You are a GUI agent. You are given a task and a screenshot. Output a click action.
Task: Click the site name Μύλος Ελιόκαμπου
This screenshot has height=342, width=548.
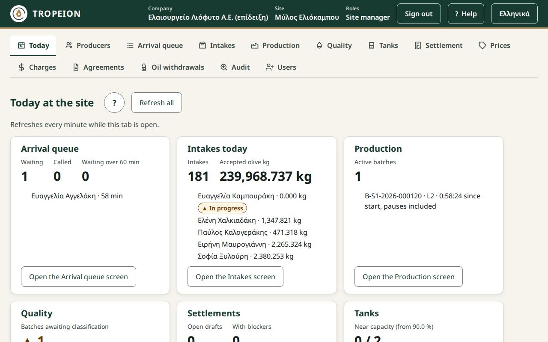point(307,17)
